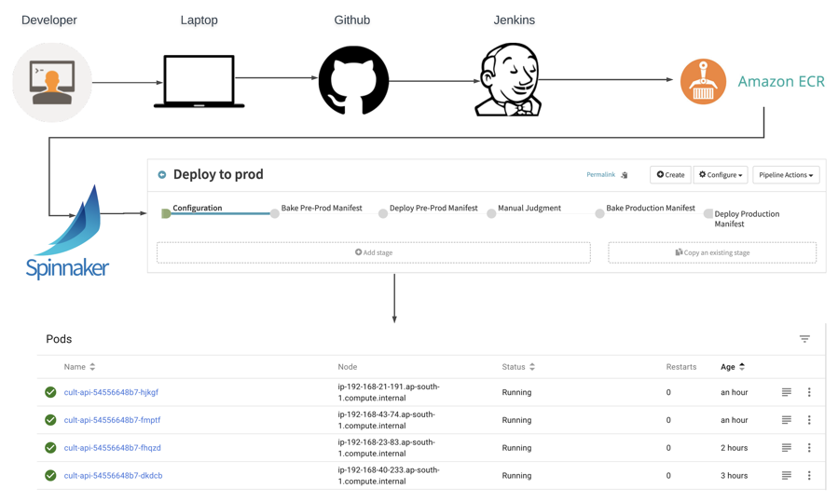Click green status check for pod dkdcb
The image size is (838, 502).
pyautogui.click(x=50, y=475)
